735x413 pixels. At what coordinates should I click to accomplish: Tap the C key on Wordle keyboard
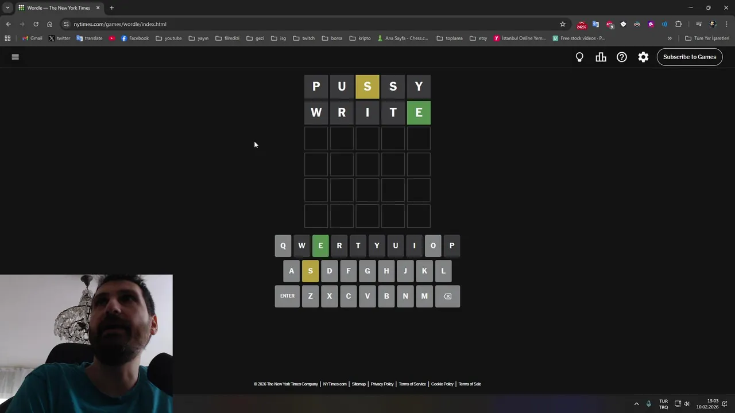[x=349, y=296]
